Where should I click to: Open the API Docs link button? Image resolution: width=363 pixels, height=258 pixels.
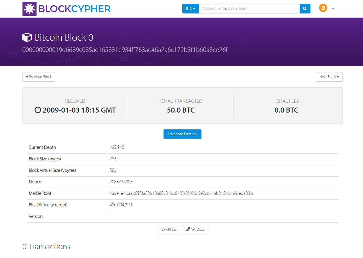195,230
